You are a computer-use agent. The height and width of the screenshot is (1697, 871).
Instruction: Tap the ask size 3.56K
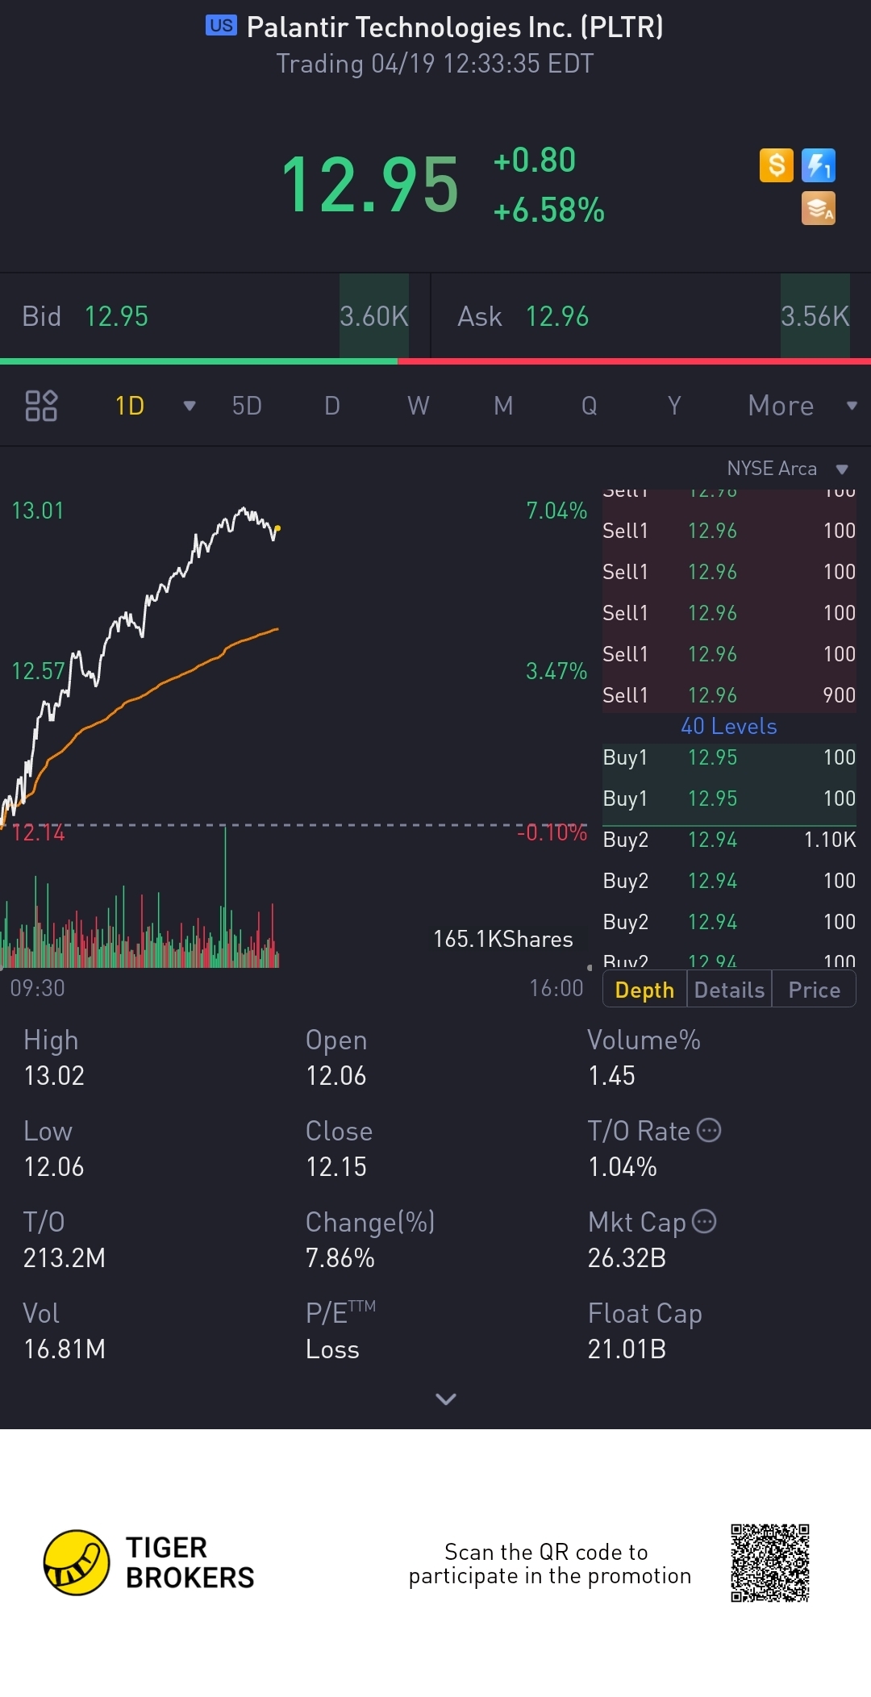[x=815, y=316]
